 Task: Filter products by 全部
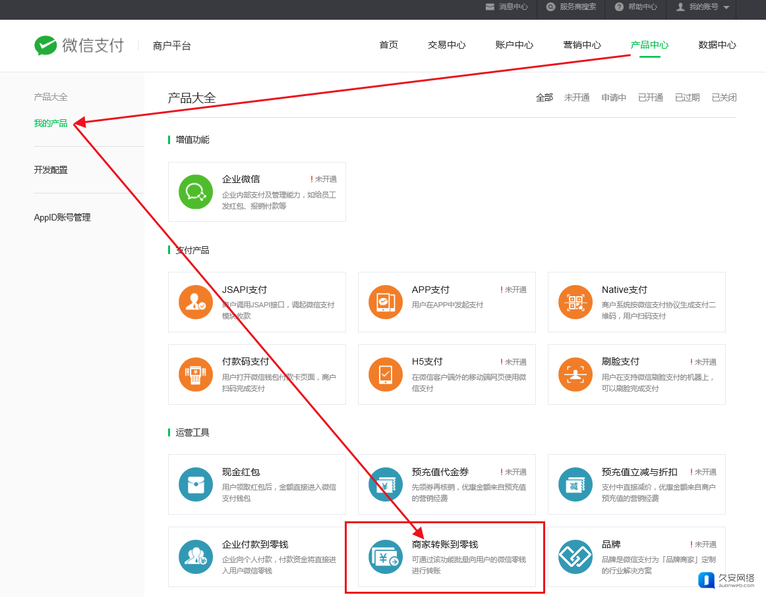[x=545, y=97]
